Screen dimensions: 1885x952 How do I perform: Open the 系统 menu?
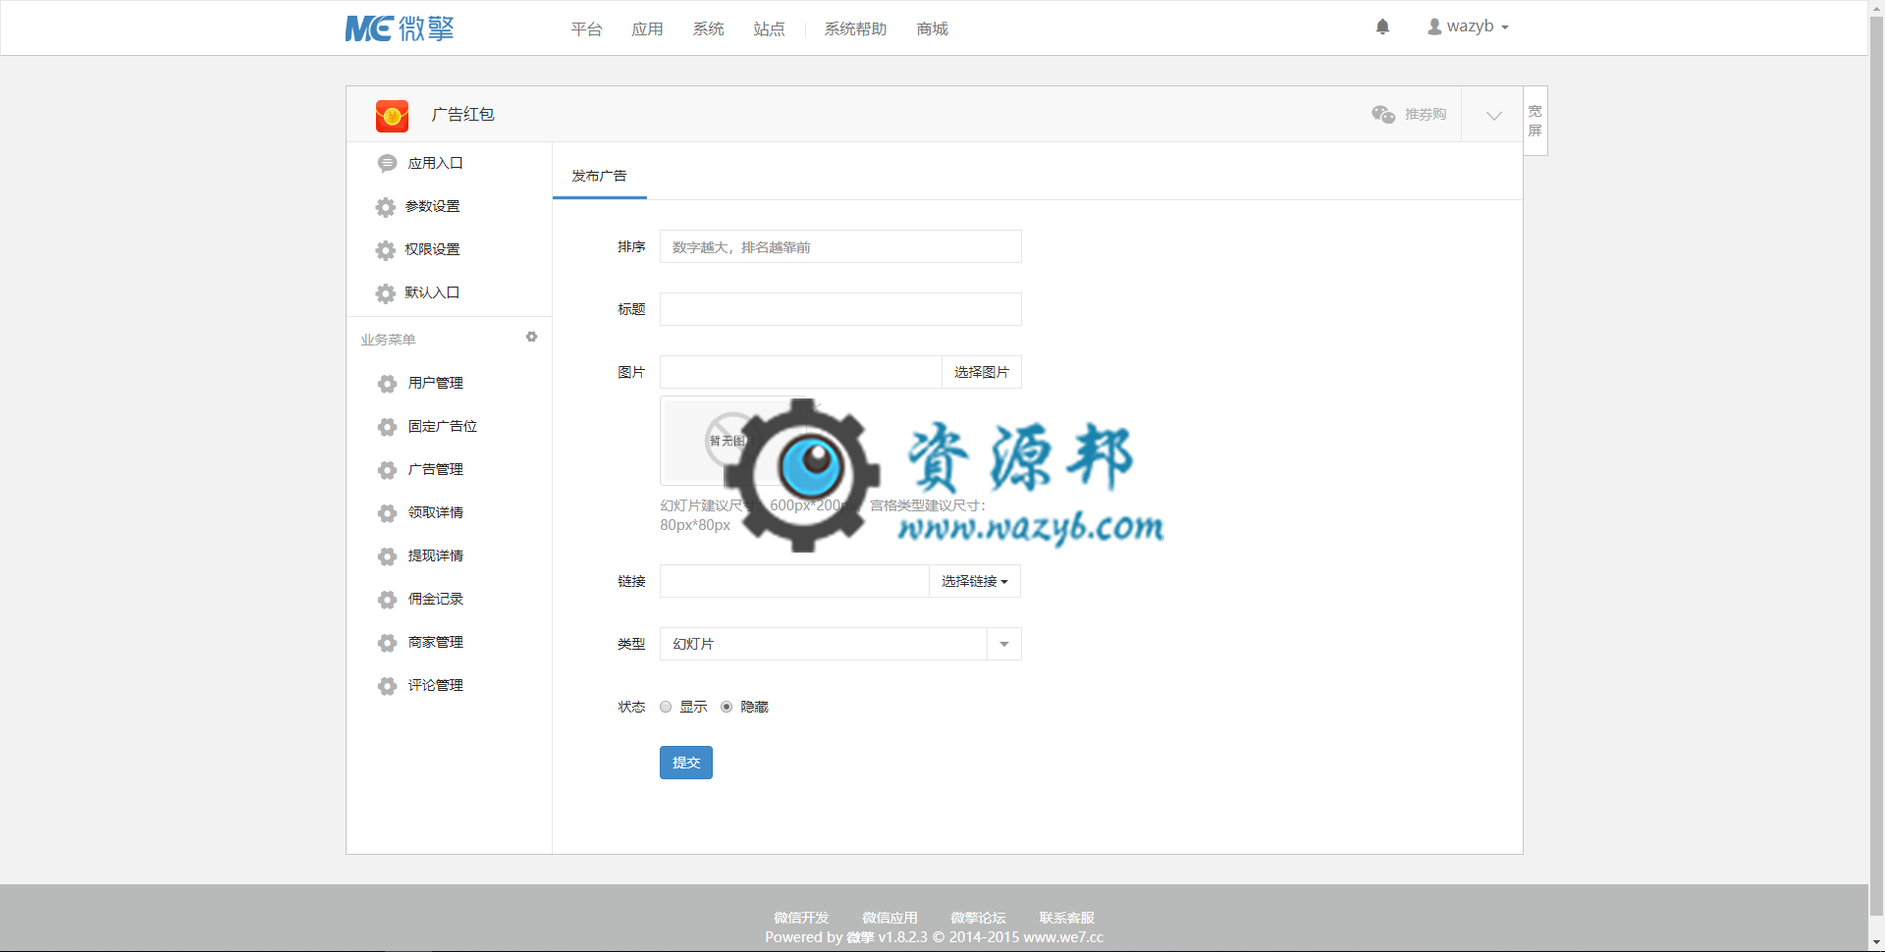coord(708,29)
